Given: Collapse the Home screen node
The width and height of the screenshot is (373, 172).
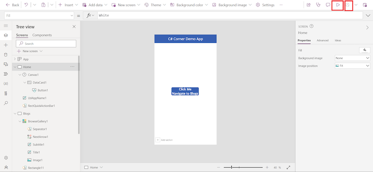Looking at the screenshot, I should coord(15,67).
